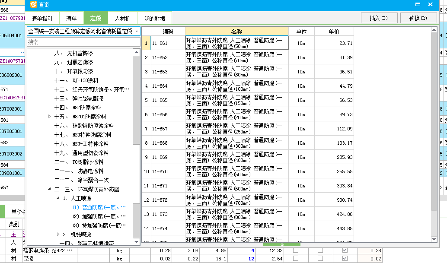The width and height of the screenshot is (447, 263).
Task: Click the 插入(I) button
Action: 379,18
